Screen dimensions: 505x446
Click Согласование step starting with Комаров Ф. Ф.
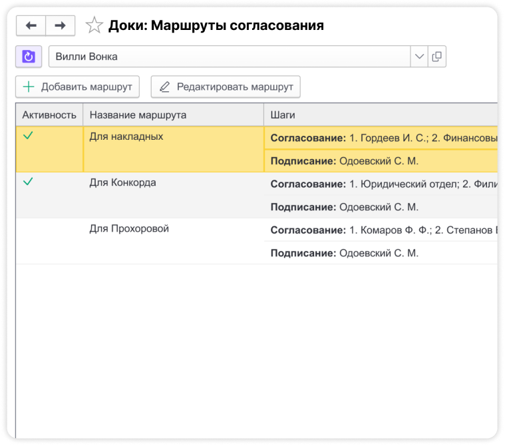381,230
